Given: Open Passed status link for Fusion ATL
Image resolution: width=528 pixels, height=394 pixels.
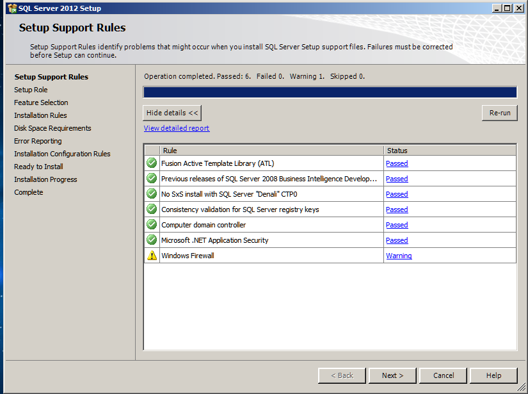Looking at the screenshot, I should click(397, 163).
